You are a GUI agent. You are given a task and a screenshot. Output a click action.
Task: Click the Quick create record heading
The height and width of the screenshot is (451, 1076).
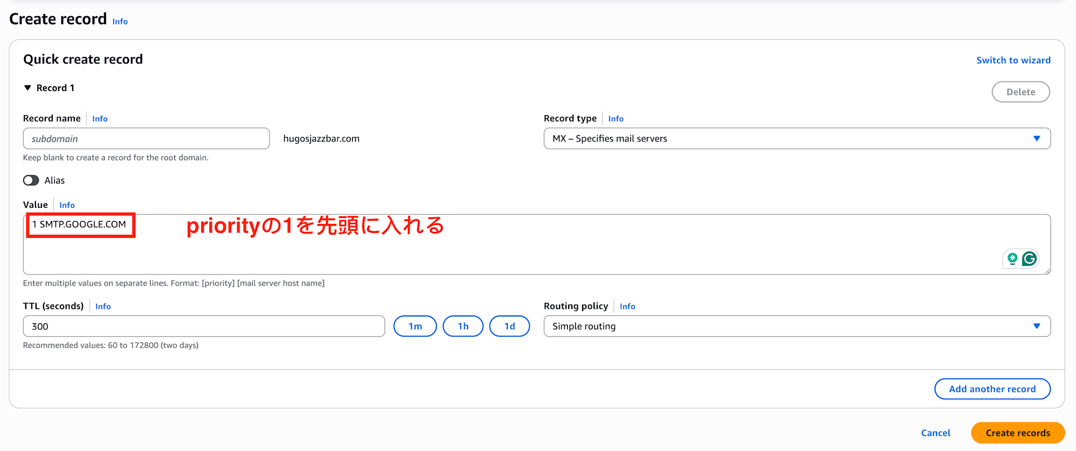[x=83, y=59]
